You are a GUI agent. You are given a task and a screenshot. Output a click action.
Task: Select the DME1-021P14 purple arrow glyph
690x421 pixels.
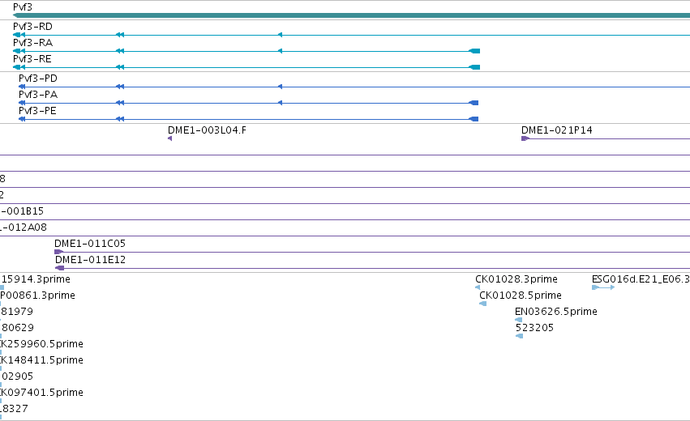pos(525,138)
